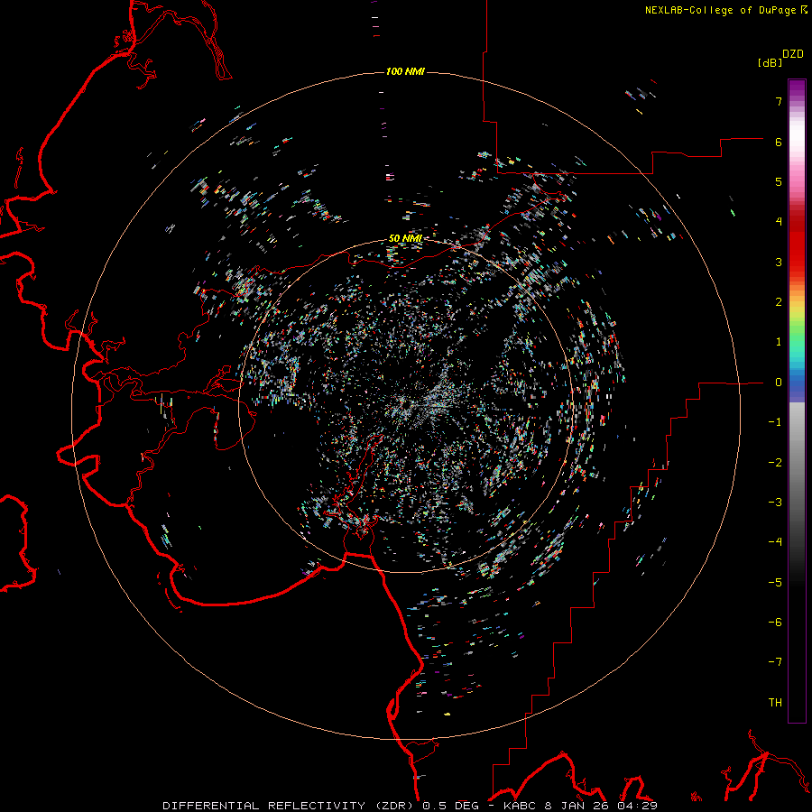Image resolution: width=812 pixels, height=812 pixels.
Task: Click the NEXLAB-College of DuPage watermark text
Action: (x=720, y=10)
